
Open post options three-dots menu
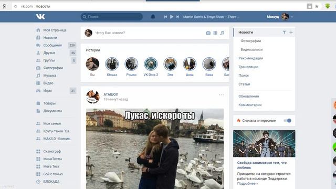coord(222,94)
